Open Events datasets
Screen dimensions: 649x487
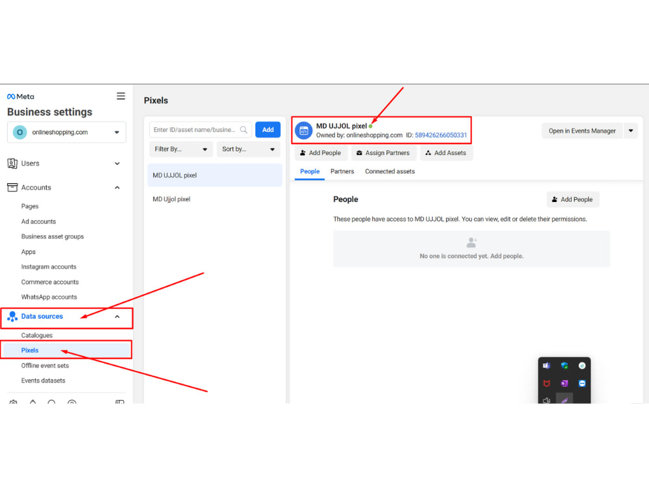(x=43, y=381)
